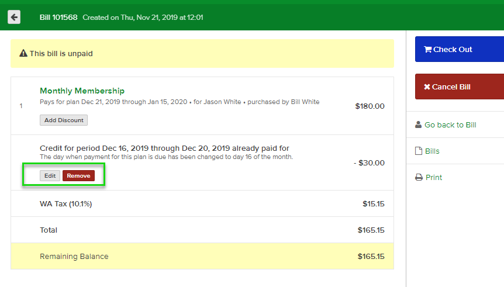Click the document icon next to Bills
The image size is (504, 287).
pyautogui.click(x=418, y=151)
